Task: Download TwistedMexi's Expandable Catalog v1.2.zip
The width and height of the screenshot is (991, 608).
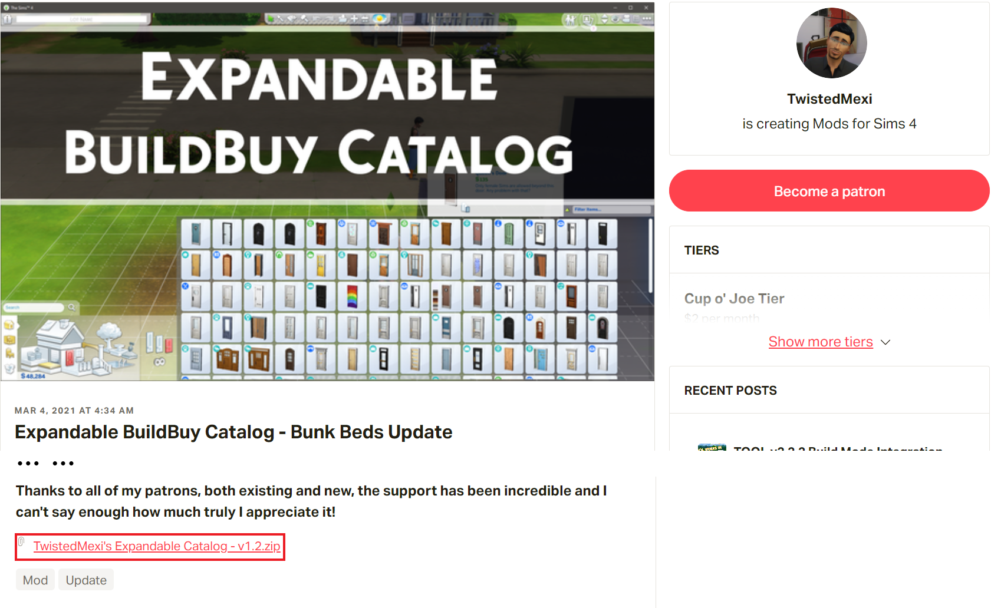Action: point(157,547)
